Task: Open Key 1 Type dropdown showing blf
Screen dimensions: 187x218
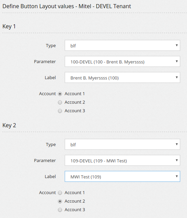Action: (122, 45)
